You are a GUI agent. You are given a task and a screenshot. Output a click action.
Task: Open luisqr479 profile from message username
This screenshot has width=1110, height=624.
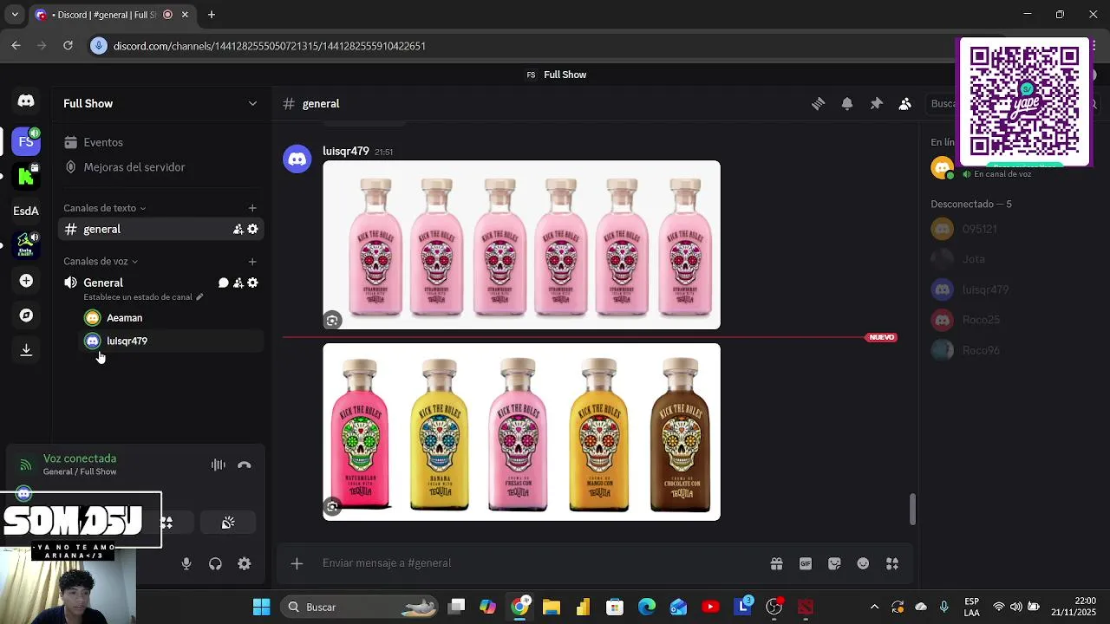pyautogui.click(x=346, y=151)
